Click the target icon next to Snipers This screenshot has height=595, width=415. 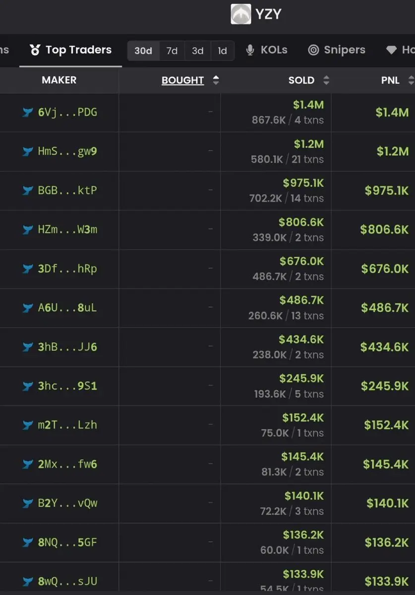click(313, 50)
